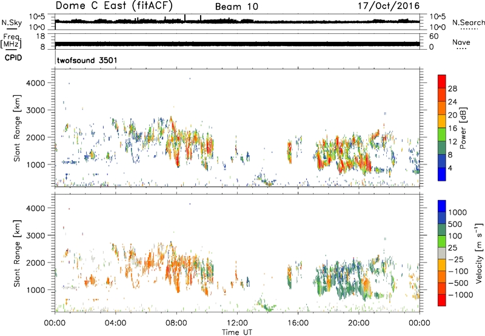This screenshot has width=485, height=336.
Task: Pick the gray -25 to 25 velocity colorbar segment
Action: (x=442, y=254)
